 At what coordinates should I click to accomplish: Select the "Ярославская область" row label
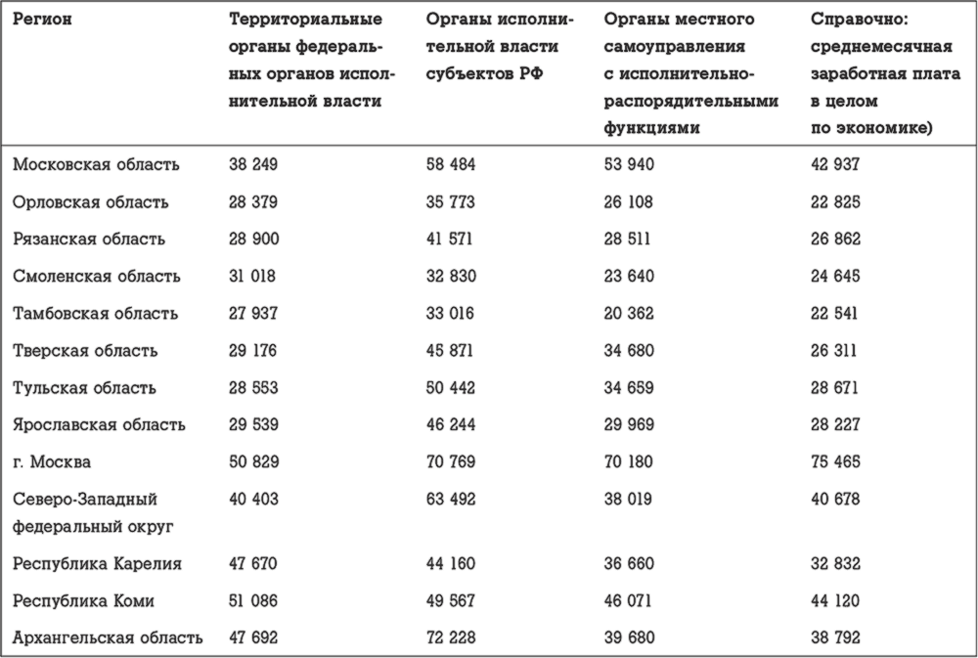point(99,424)
